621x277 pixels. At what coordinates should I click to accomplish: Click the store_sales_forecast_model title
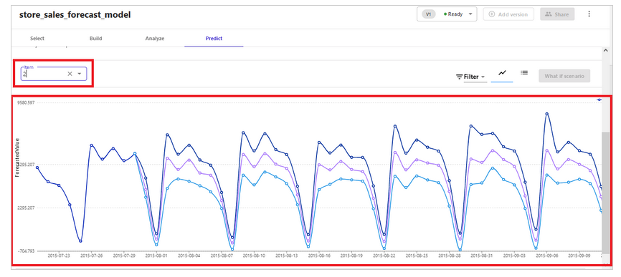(75, 15)
